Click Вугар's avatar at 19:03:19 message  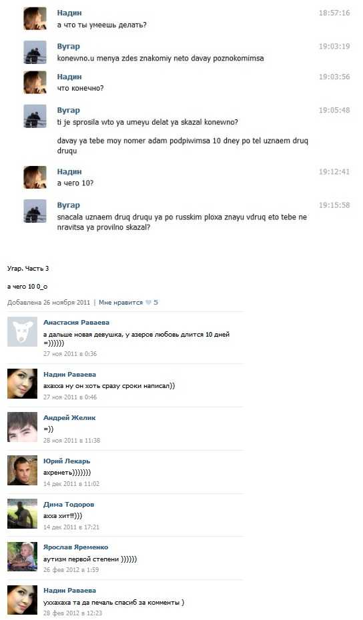pos(35,52)
